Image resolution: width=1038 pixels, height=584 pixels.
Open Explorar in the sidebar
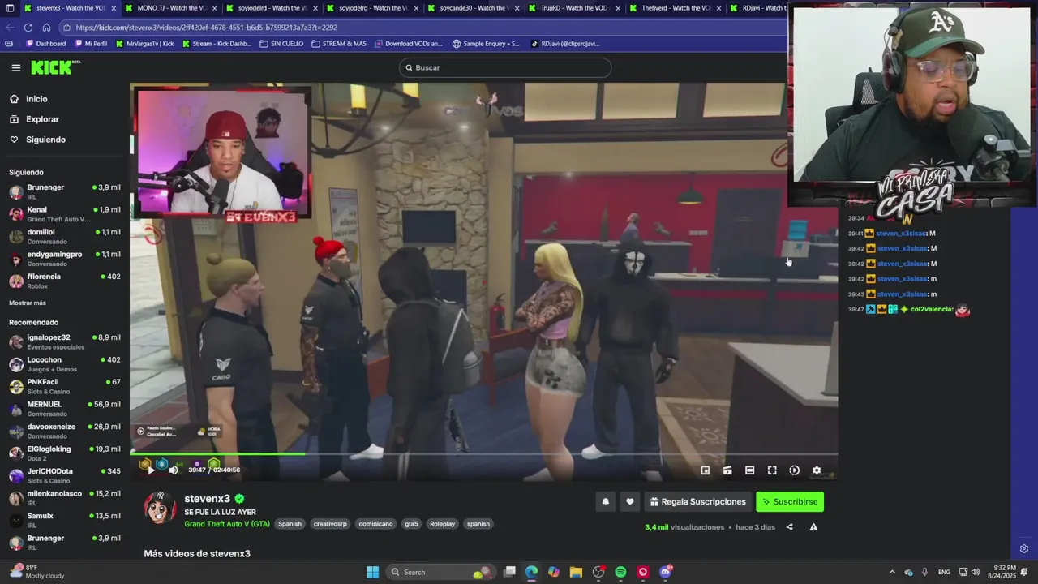pyautogui.click(x=42, y=119)
